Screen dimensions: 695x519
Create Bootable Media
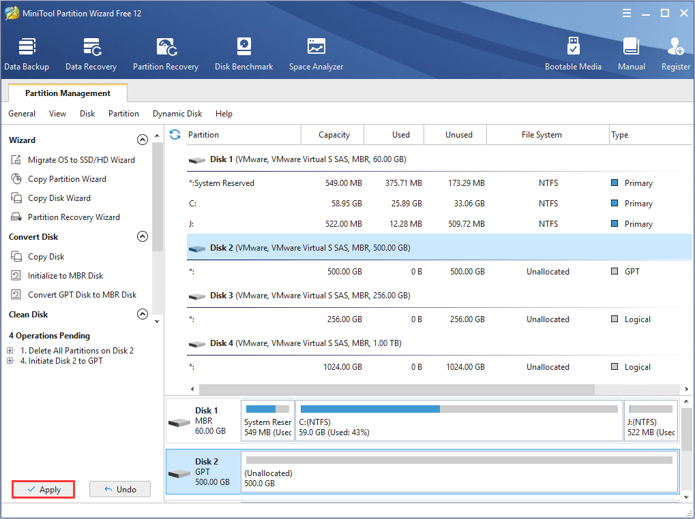click(x=573, y=54)
